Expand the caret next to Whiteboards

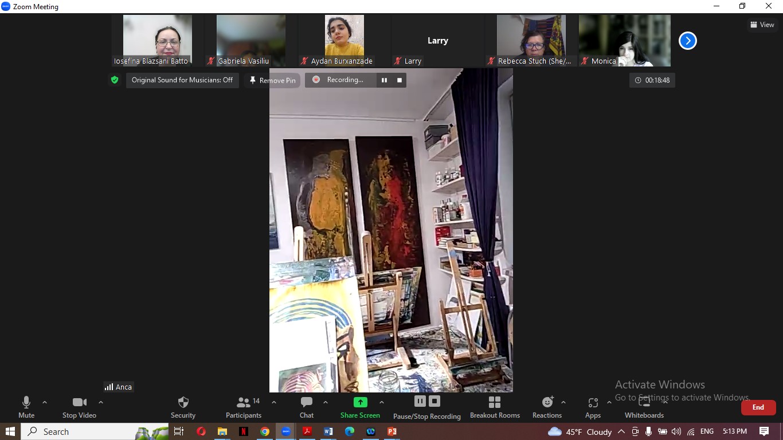665,402
